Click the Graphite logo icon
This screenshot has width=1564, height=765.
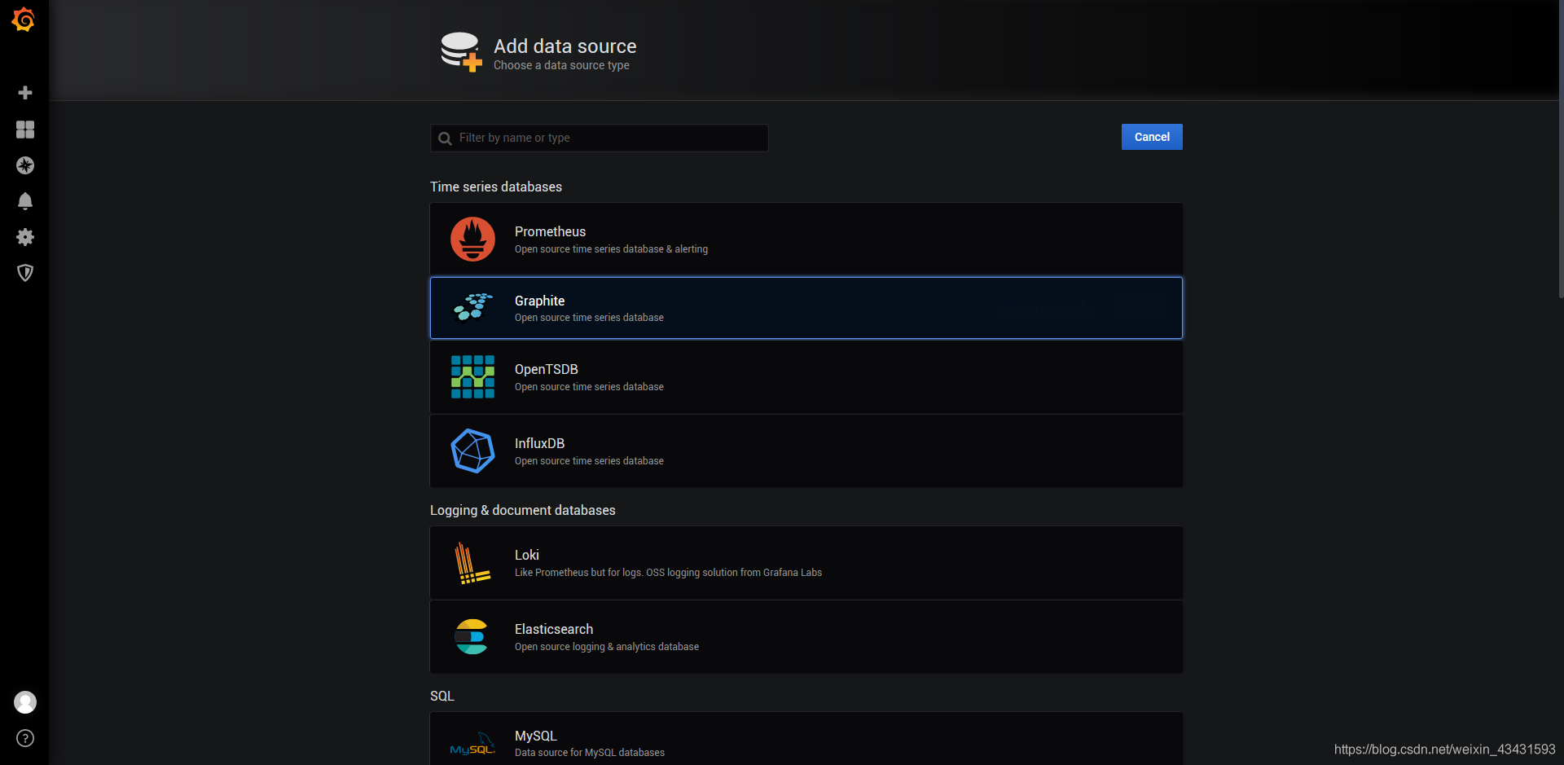tap(472, 307)
